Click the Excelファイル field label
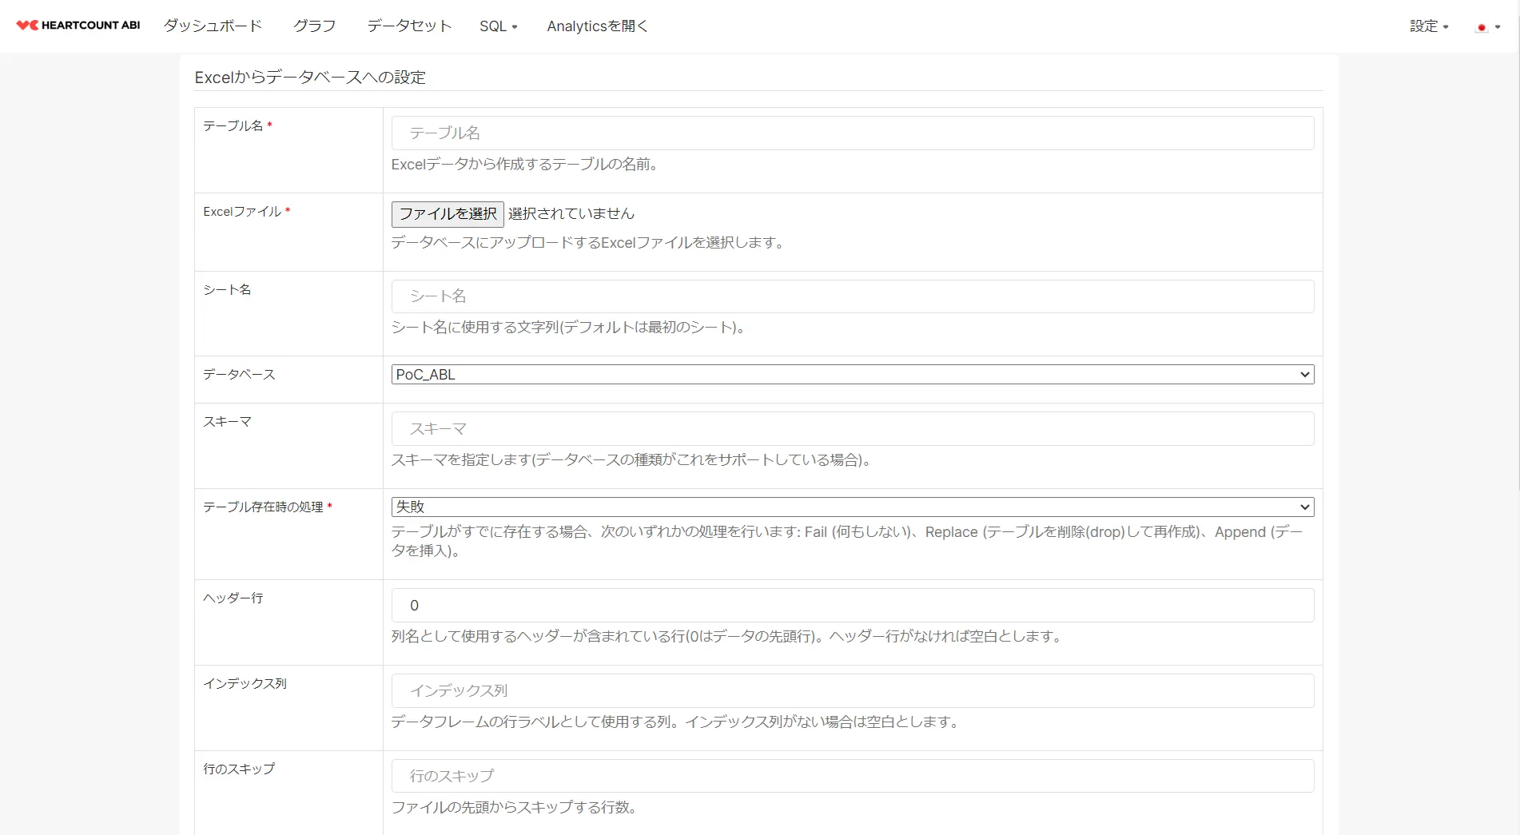This screenshot has height=835, width=1520. [x=242, y=211]
